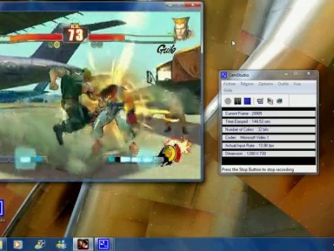Screen dimensions: 334x251
Task: Click the Codec Microsoft Video 1 line
Action: point(269,138)
